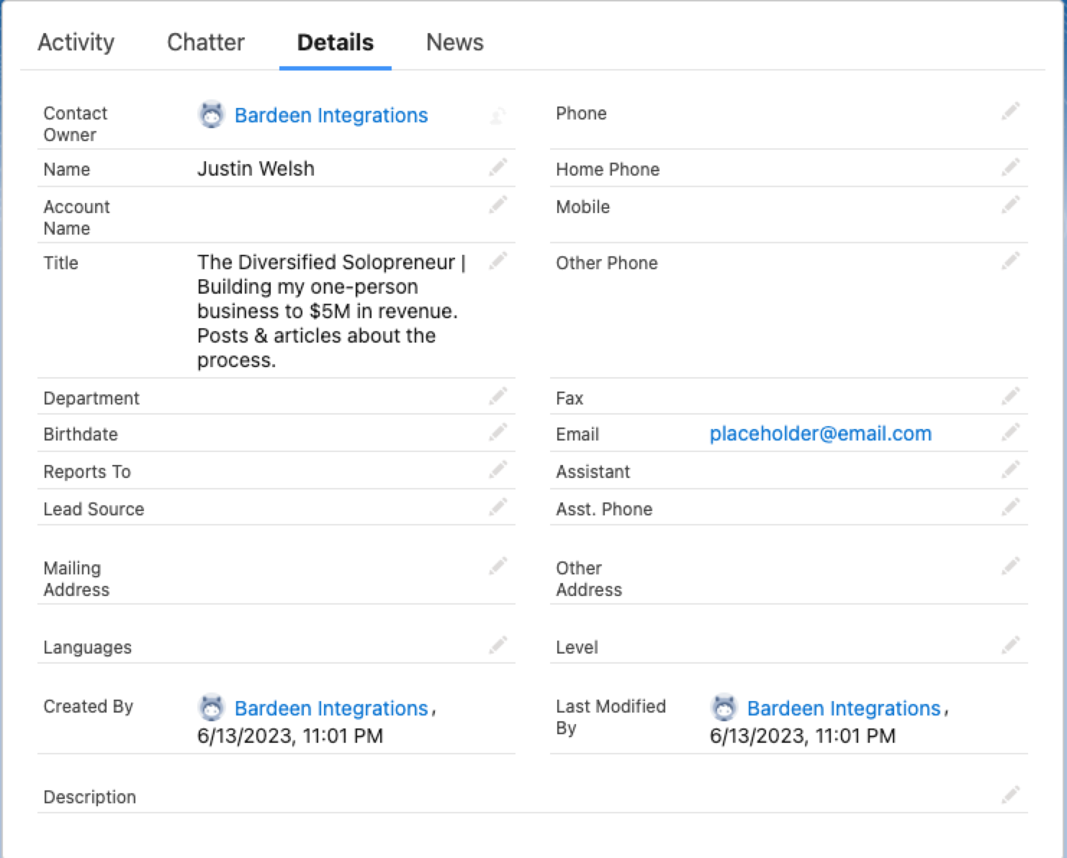The width and height of the screenshot is (1067, 858).
Task: Edit Languages field pencil icon
Action: (x=498, y=646)
